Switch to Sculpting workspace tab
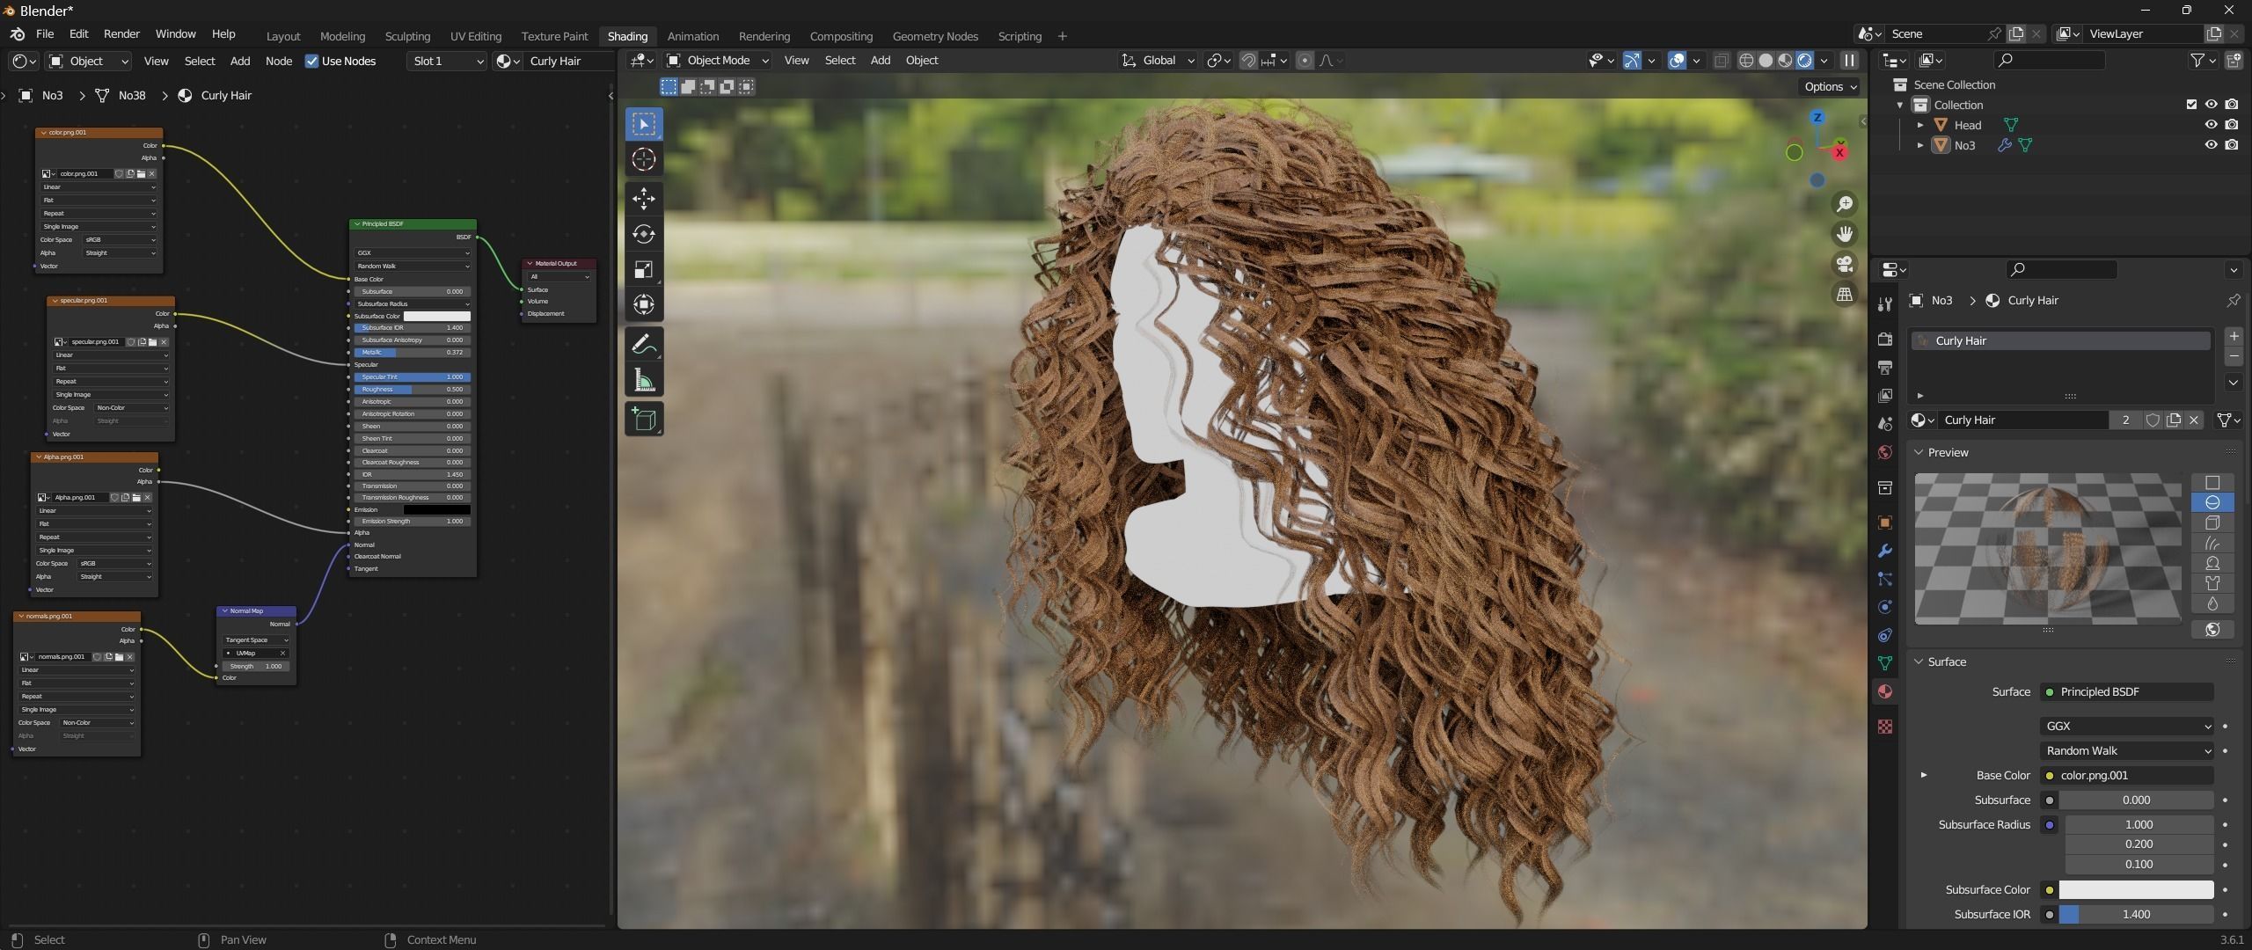The width and height of the screenshot is (2252, 950). click(x=407, y=36)
